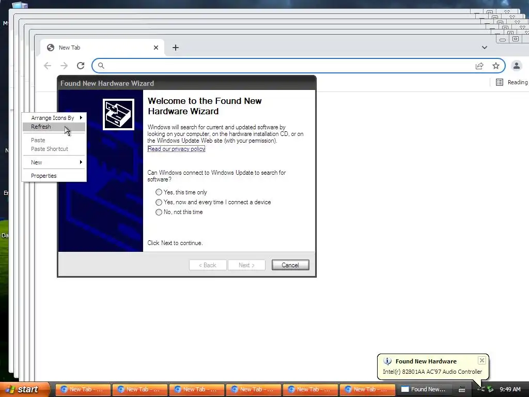Click the keyboard icon in system tray
This screenshot has width=529, height=397.
coord(462,390)
